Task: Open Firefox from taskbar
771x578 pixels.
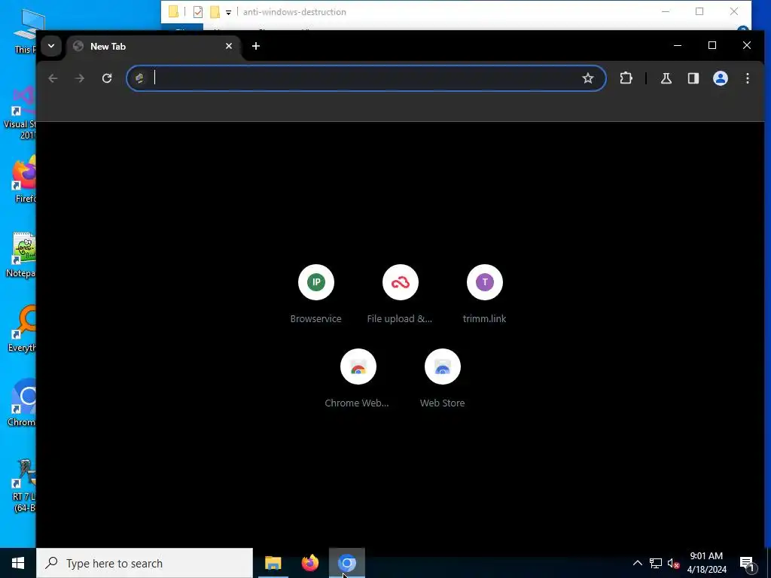Action: 309,563
